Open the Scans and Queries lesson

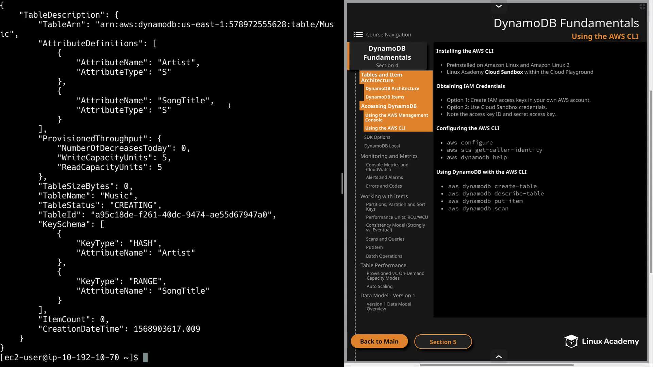[x=385, y=239]
